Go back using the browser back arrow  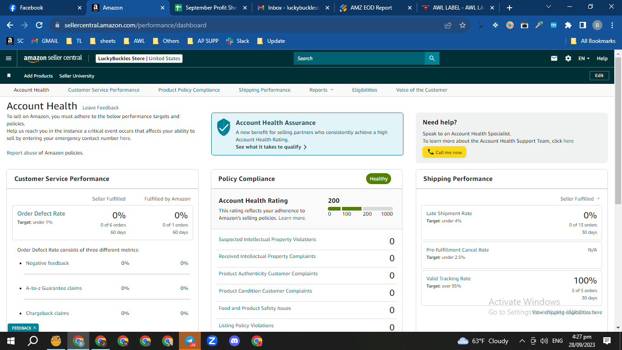(10, 25)
